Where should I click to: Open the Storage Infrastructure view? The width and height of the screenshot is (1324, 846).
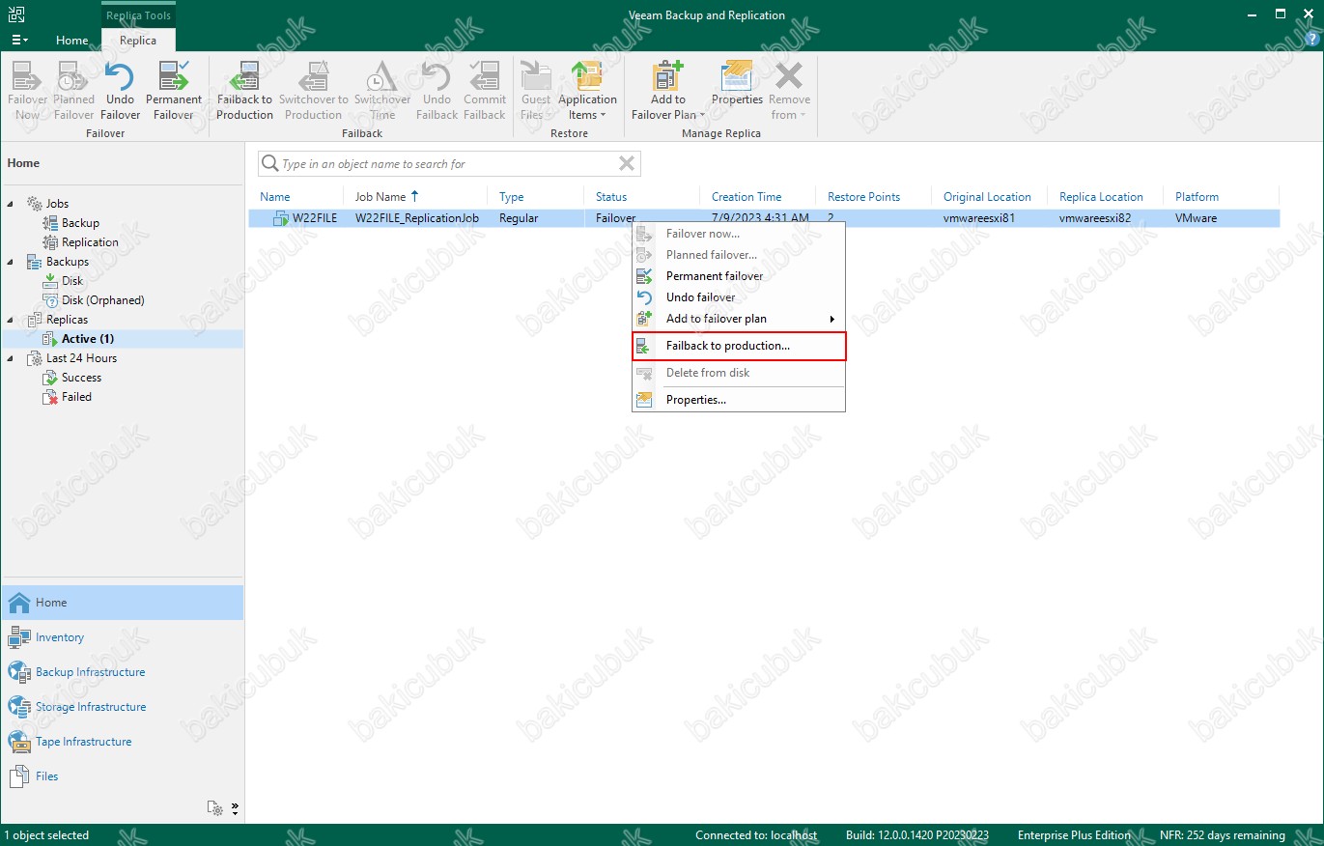(x=123, y=707)
